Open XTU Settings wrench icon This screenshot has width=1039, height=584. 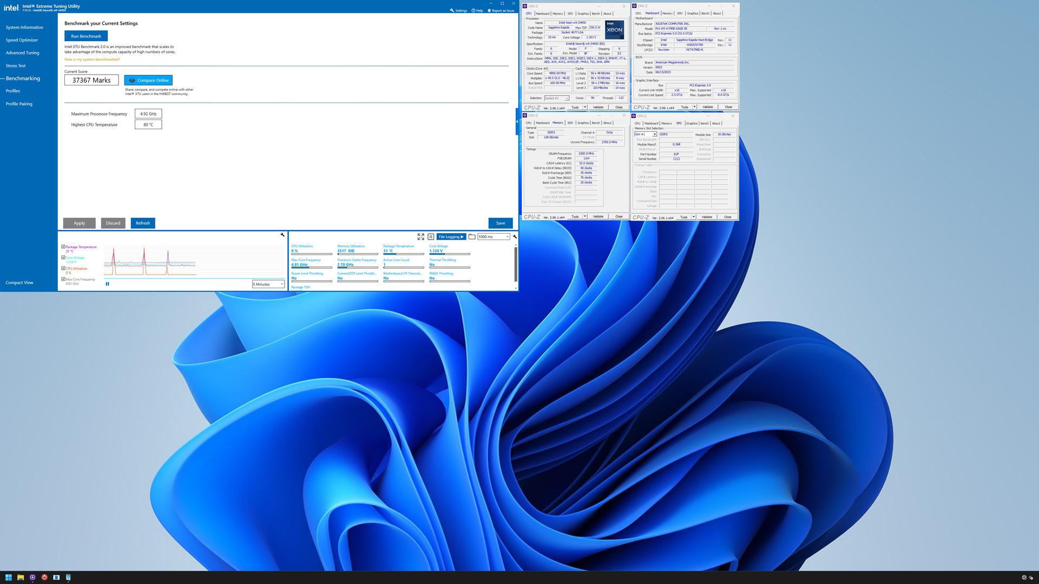[x=452, y=10]
